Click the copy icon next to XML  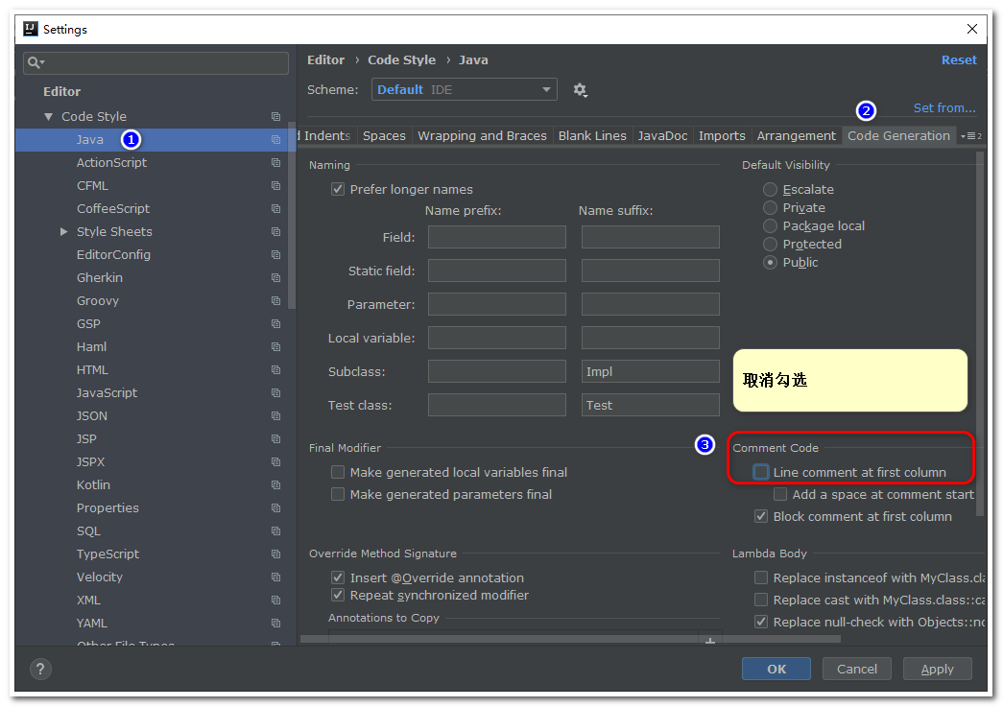pos(275,600)
